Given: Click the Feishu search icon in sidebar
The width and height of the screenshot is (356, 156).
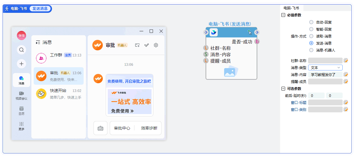Looking at the screenshot, I should pos(21,50).
